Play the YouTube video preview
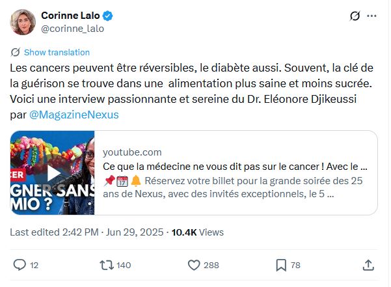The width and height of the screenshot is (391, 287). tap(53, 172)
